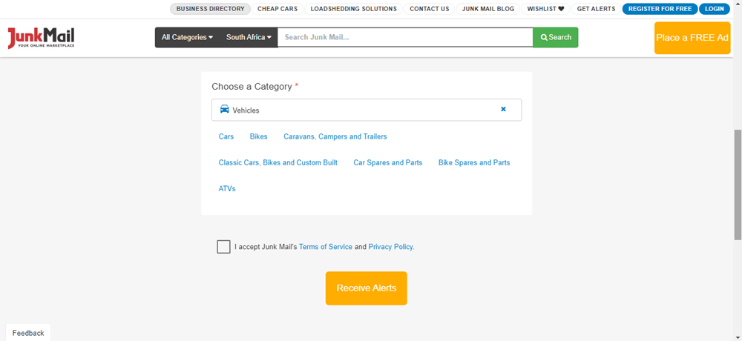
Task: Click Place a FREE Ad button
Action: 692,38
